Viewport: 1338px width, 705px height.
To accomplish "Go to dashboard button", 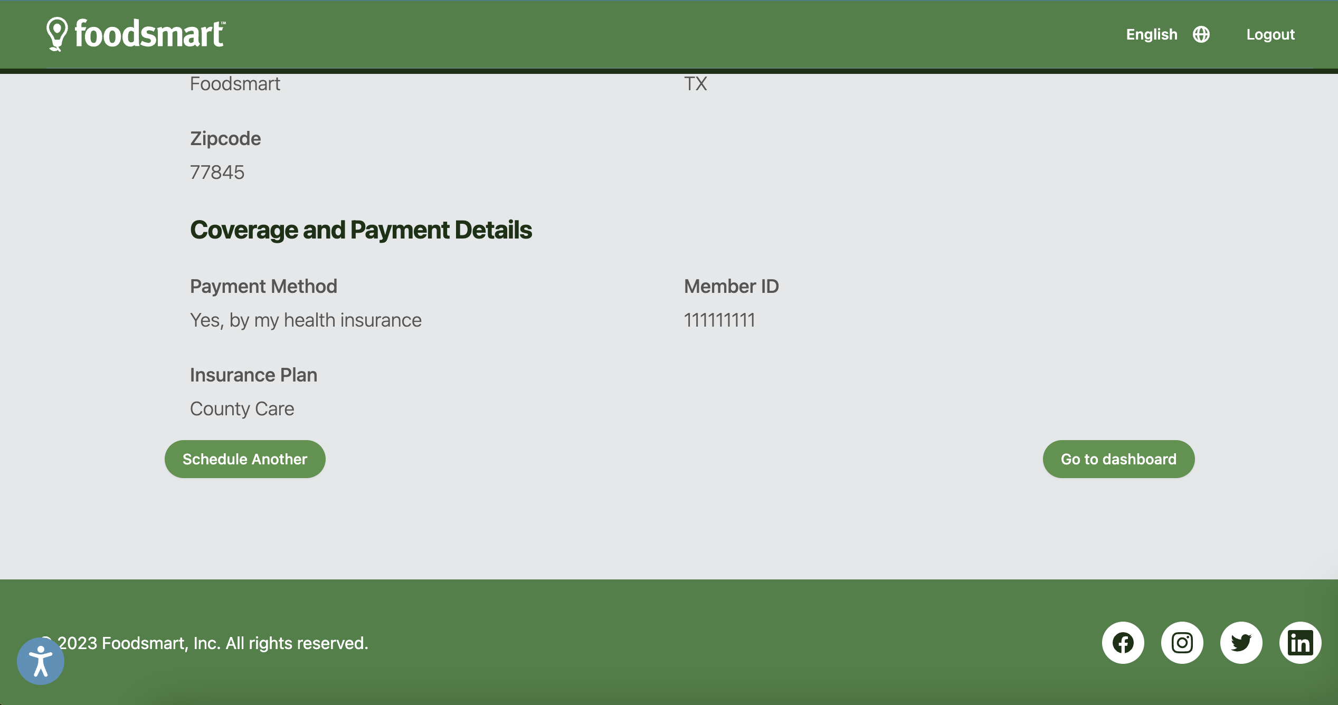I will 1118,459.
